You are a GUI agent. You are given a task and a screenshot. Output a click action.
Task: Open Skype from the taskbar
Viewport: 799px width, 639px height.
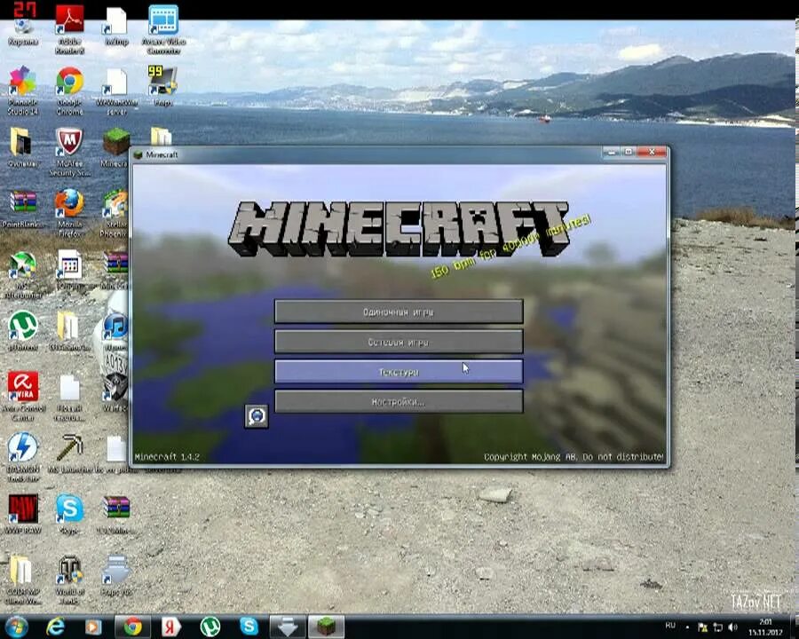[x=249, y=627]
